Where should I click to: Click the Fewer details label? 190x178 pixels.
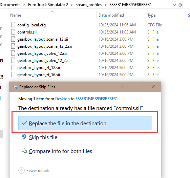(x=38, y=171)
